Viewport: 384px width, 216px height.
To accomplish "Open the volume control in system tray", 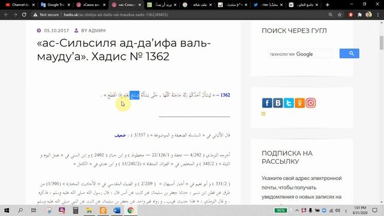I will (x=338, y=211).
